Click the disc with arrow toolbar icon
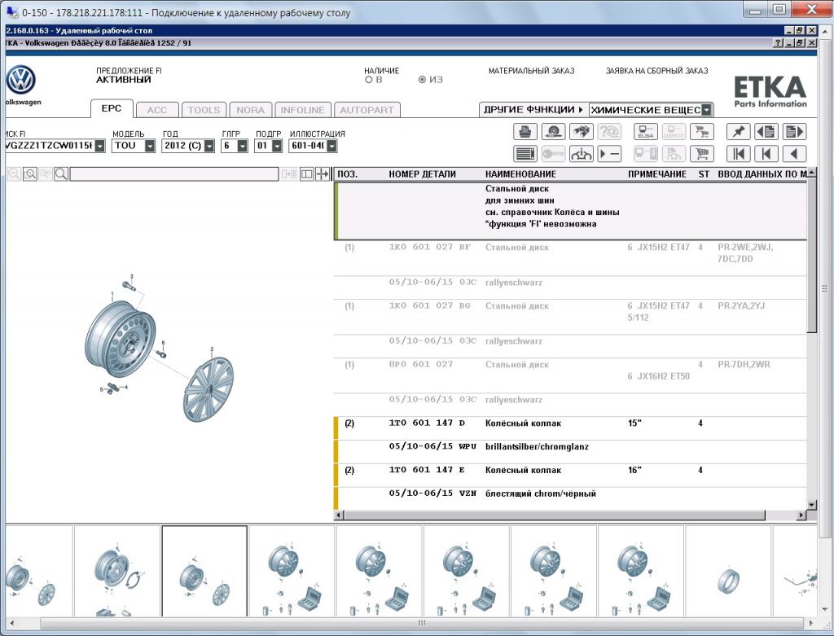The width and height of the screenshot is (834, 636). [553, 131]
